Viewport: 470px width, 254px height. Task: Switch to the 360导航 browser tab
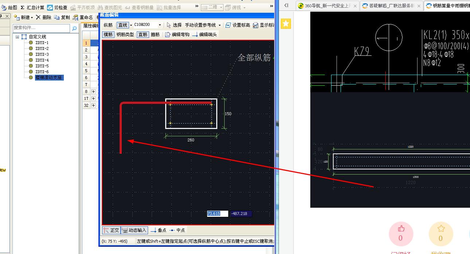coord(328,6)
